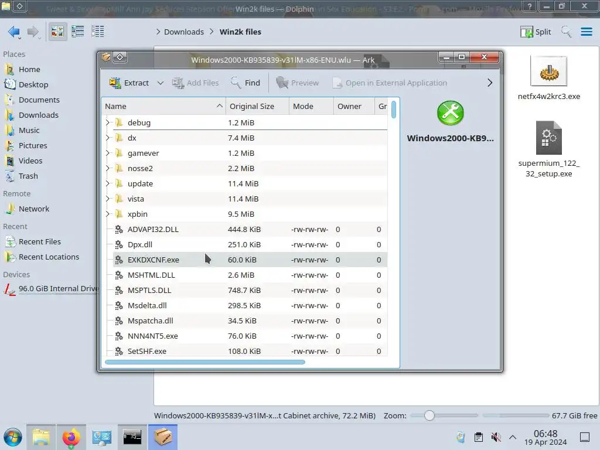Select netfx4w2krc3.exe file in Dolphin

click(x=548, y=78)
